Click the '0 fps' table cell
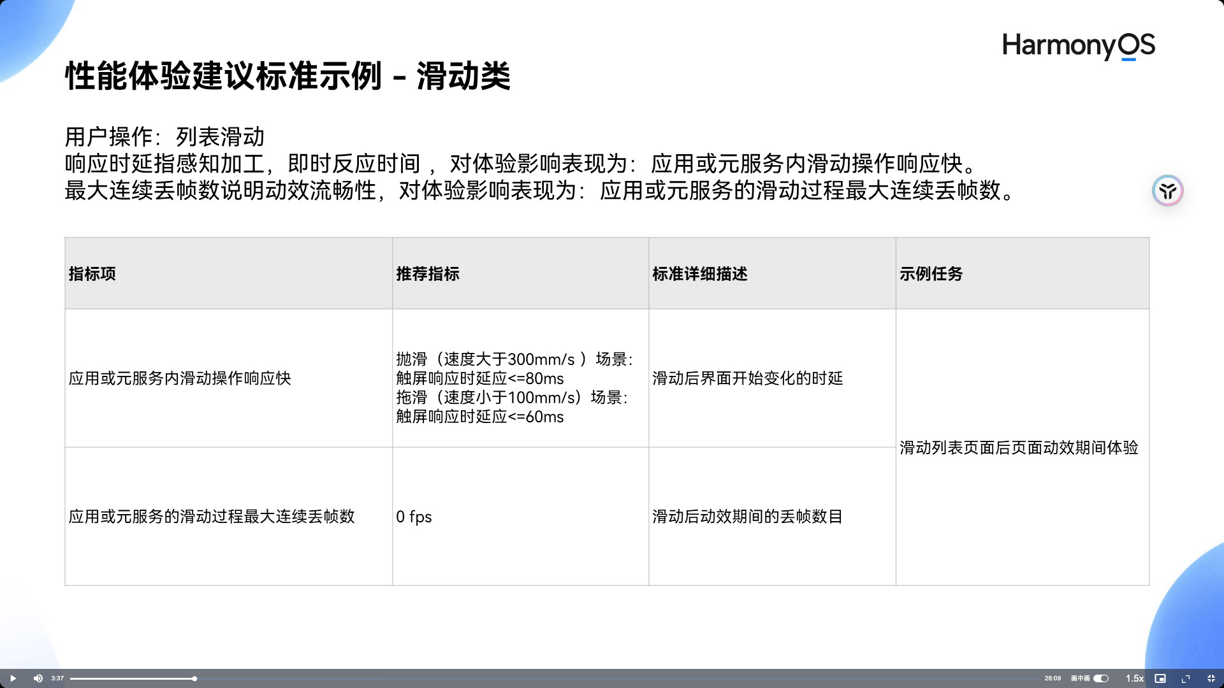The image size is (1224, 688). point(414,517)
